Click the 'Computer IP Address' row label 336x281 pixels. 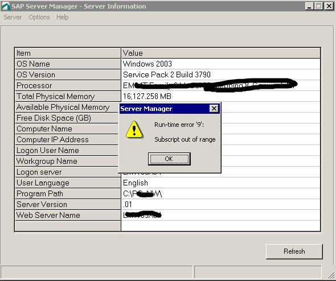tap(67, 139)
